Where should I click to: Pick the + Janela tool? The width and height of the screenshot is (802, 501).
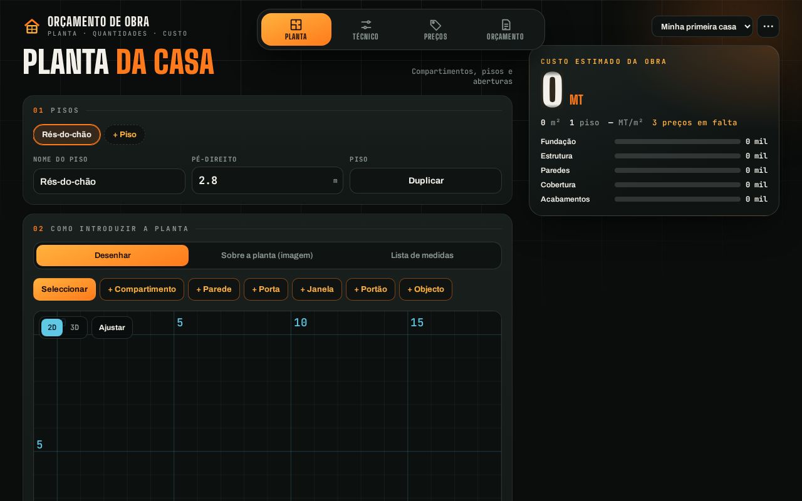click(x=317, y=289)
